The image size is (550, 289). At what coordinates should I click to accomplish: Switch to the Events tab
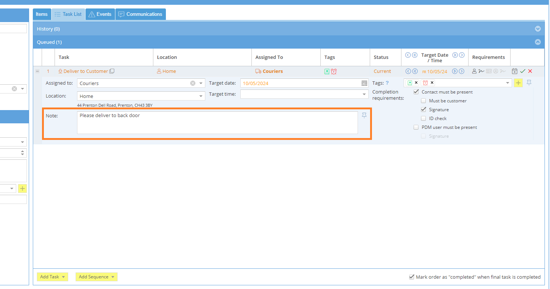pyautogui.click(x=100, y=14)
